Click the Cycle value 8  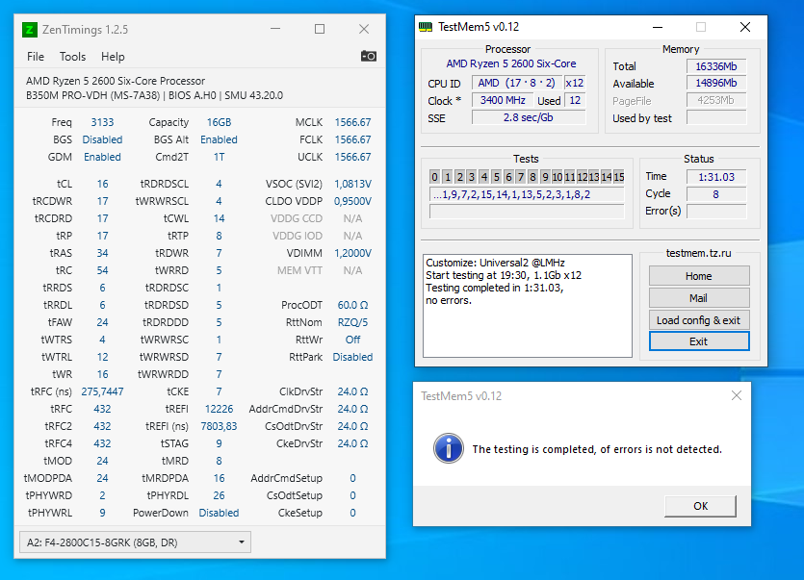(x=716, y=194)
